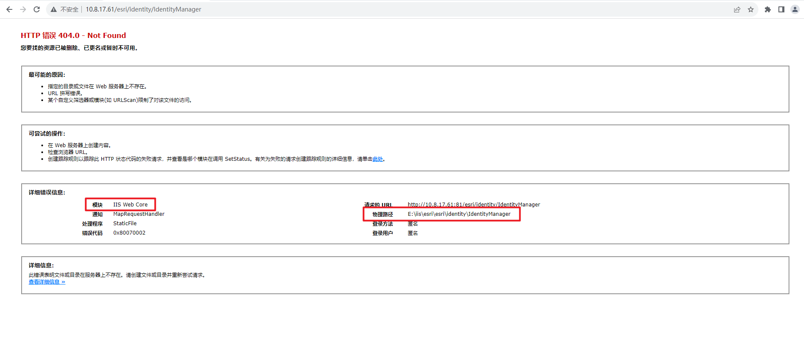This screenshot has width=804, height=357.
Task: Share this page via share icon
Action: [737, 9]
